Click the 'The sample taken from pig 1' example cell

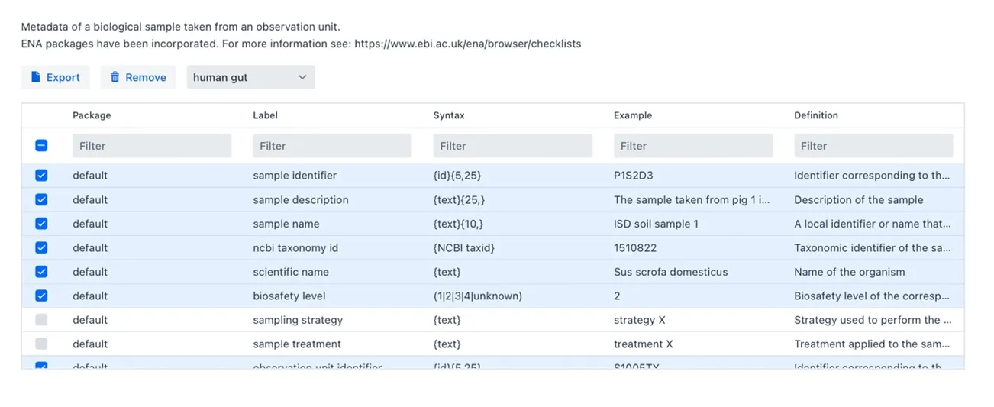pyautogui.click(x=692, y=200)
